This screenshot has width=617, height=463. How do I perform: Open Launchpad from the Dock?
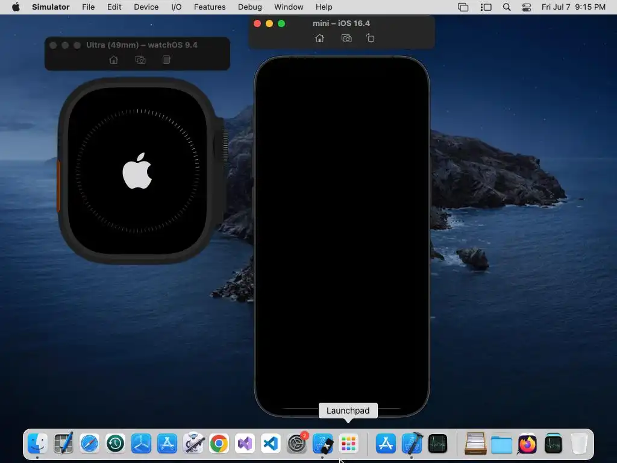tap(349, 444)
